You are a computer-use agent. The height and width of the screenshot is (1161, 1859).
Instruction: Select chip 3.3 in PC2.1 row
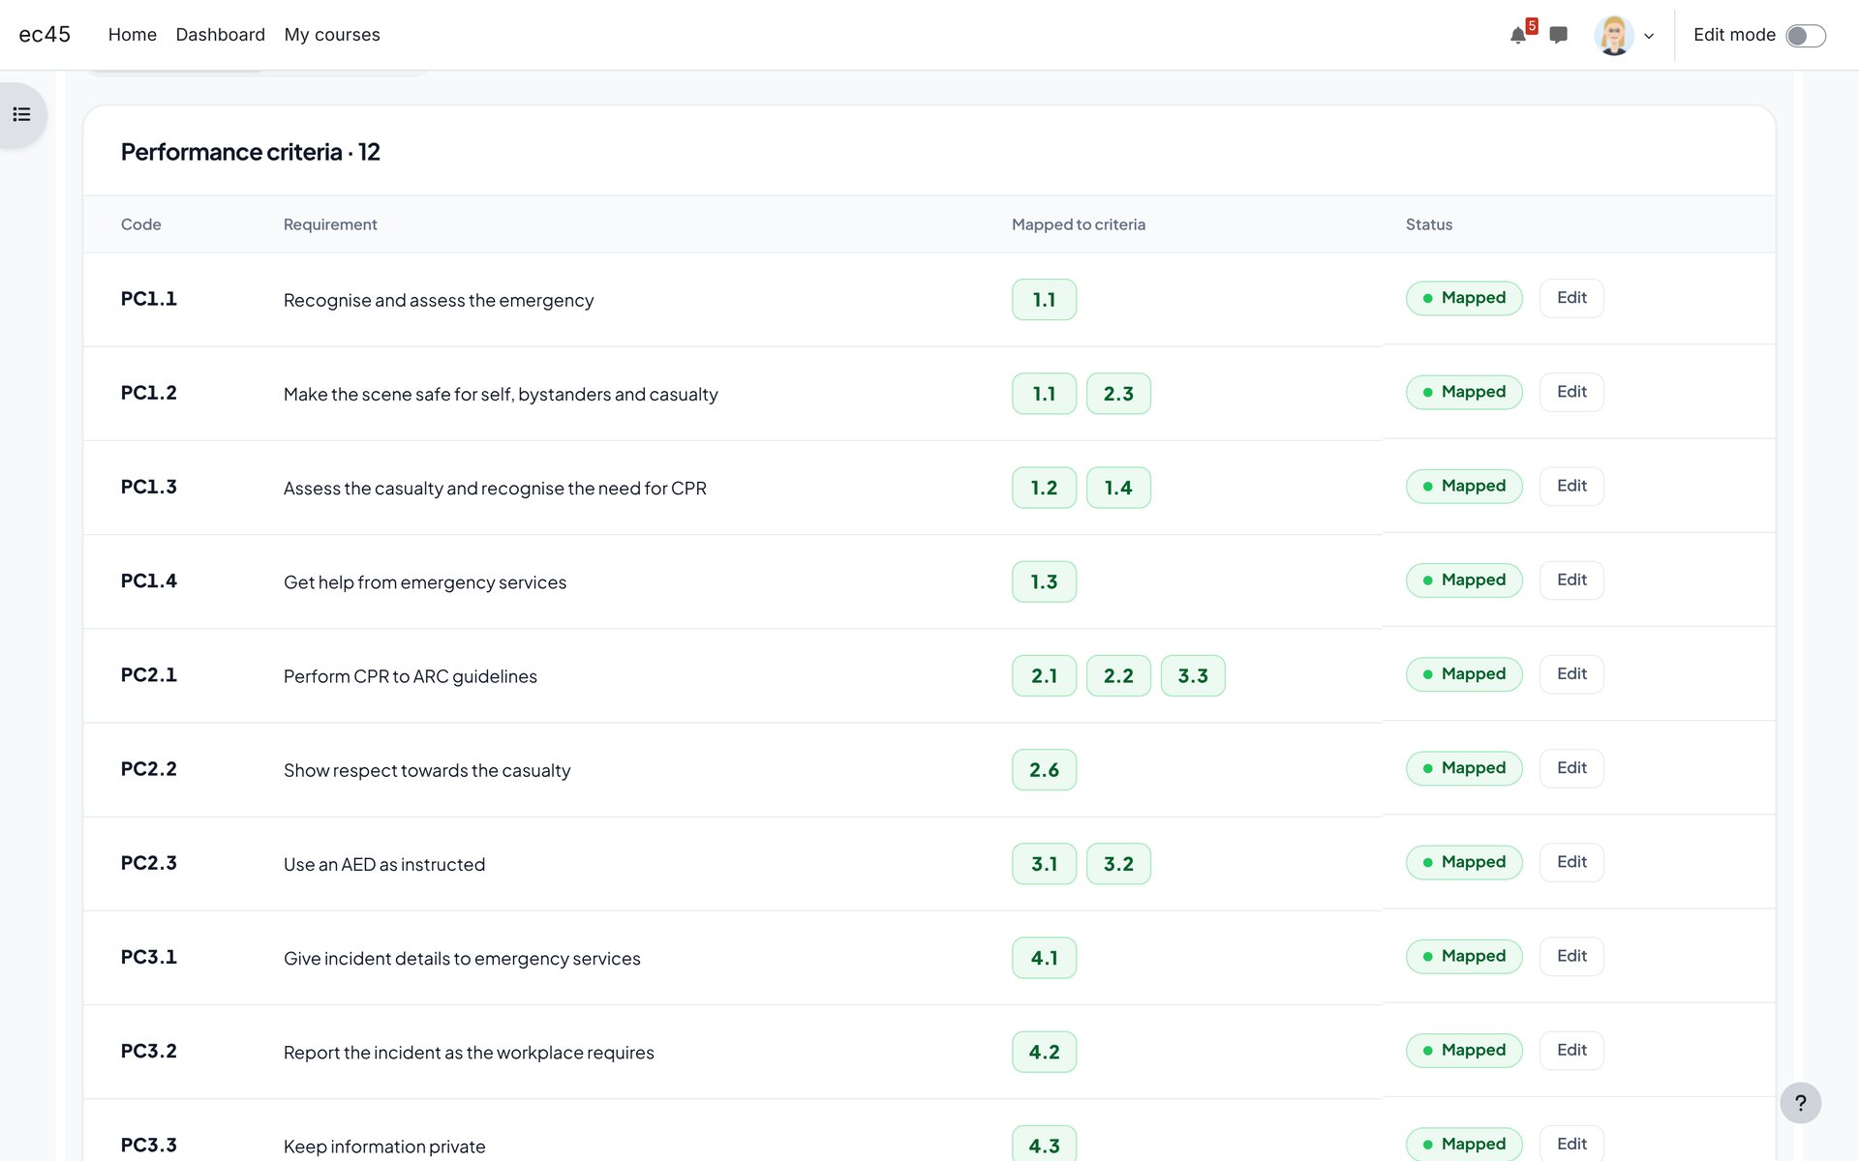[1193, 675]
